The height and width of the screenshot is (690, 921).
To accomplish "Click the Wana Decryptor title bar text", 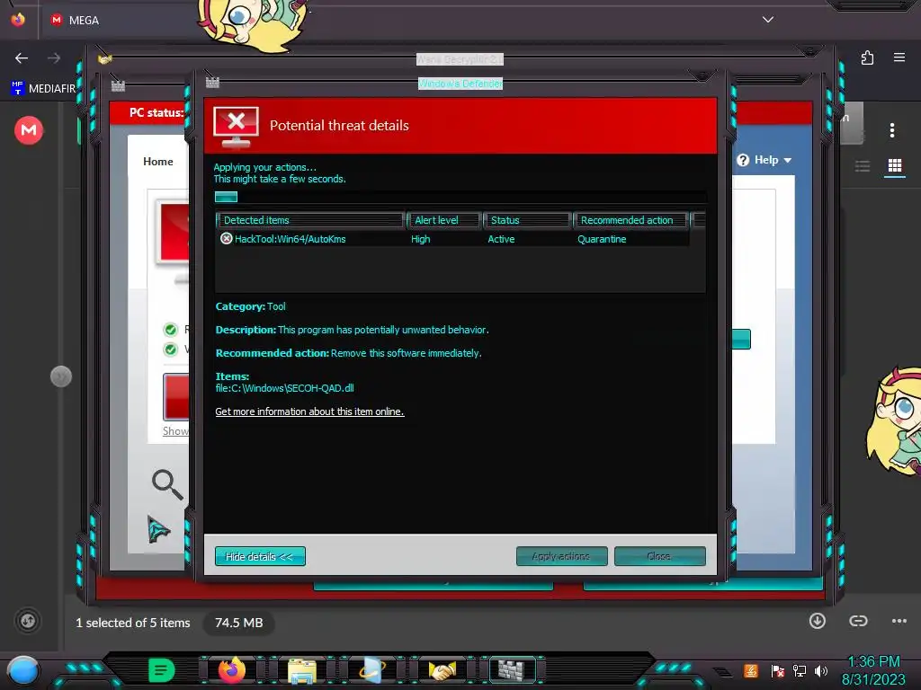I will (460, 59).
